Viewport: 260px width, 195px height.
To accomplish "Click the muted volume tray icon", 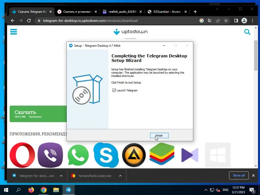I will click(218, 190).
